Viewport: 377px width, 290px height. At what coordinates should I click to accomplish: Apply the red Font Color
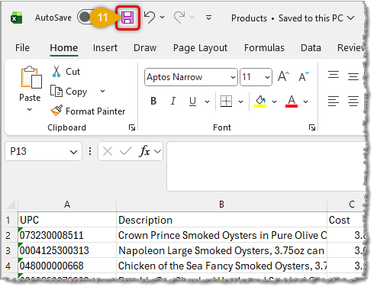coord(292,101)
